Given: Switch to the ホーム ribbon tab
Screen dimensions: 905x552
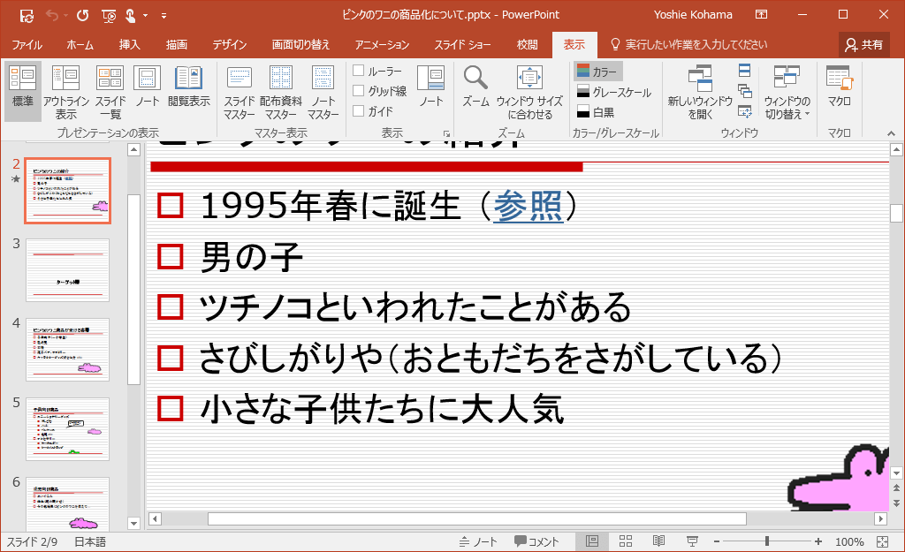Looking at the screenshot, I should [x=80, y=44].
